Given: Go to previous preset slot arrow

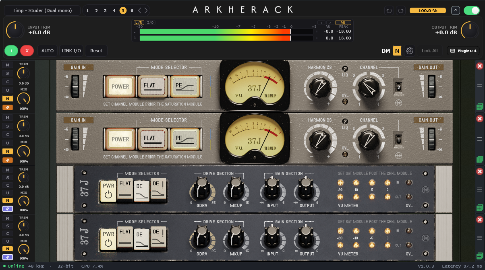Looking at the screenshot, I should [140, 10].
